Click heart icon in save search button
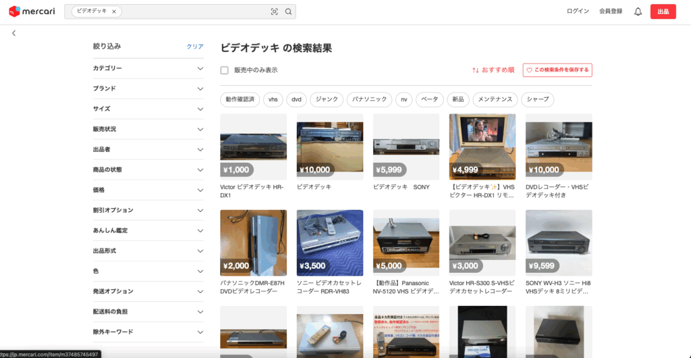Viewport: 691px width, 358px height. pos(529,70)
